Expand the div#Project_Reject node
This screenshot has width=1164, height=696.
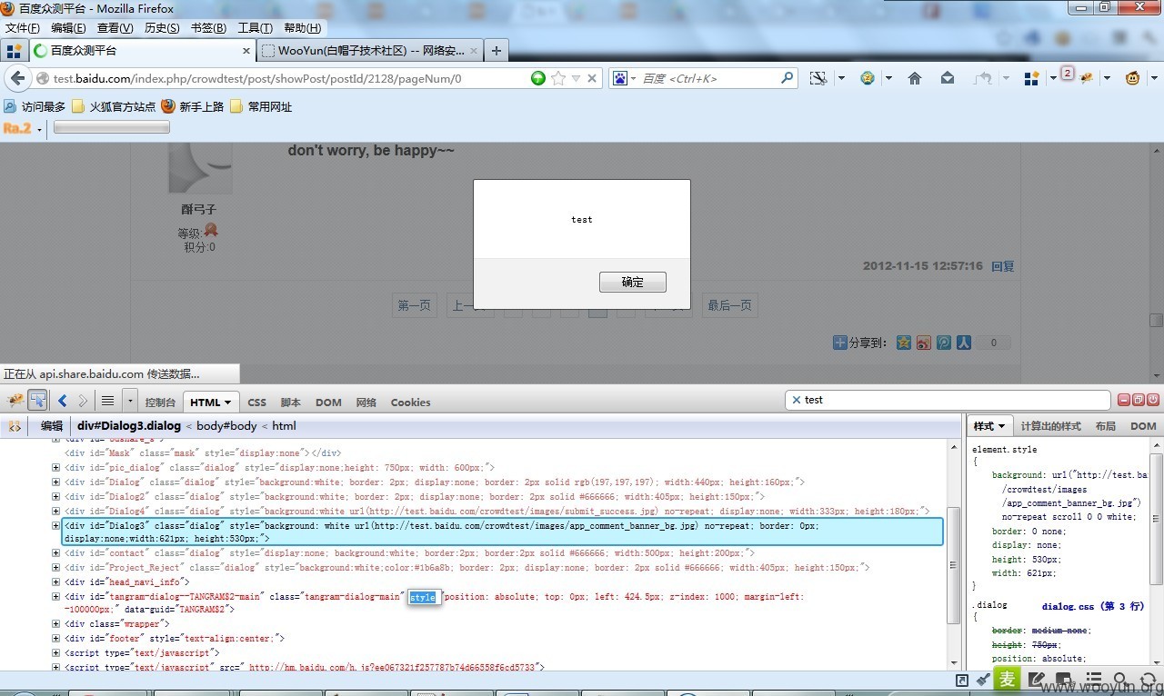(55, 568)
